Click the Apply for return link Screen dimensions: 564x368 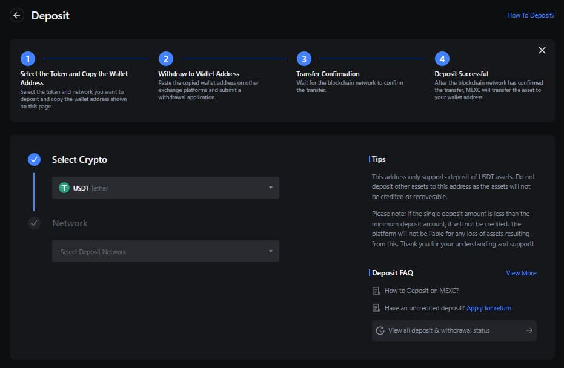click(x=488, y=308)
